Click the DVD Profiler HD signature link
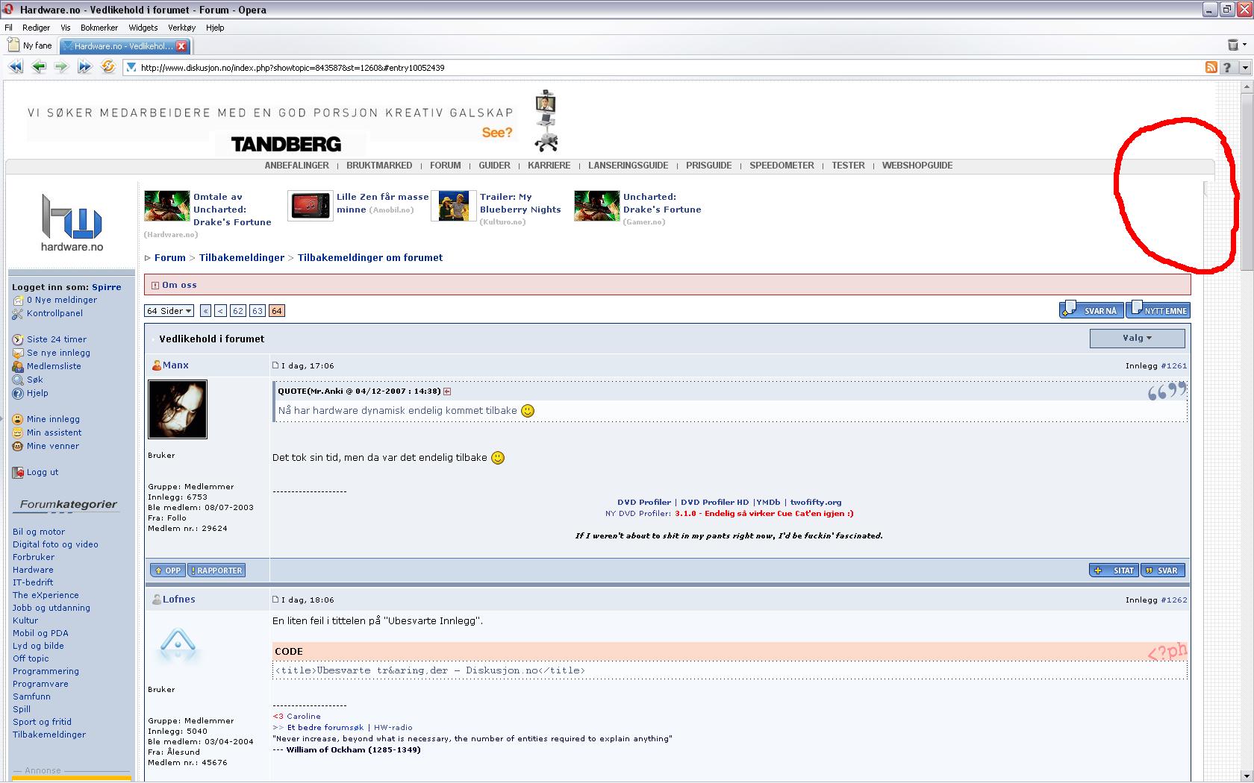The image size is (1254, 783). tap(714, 503)
